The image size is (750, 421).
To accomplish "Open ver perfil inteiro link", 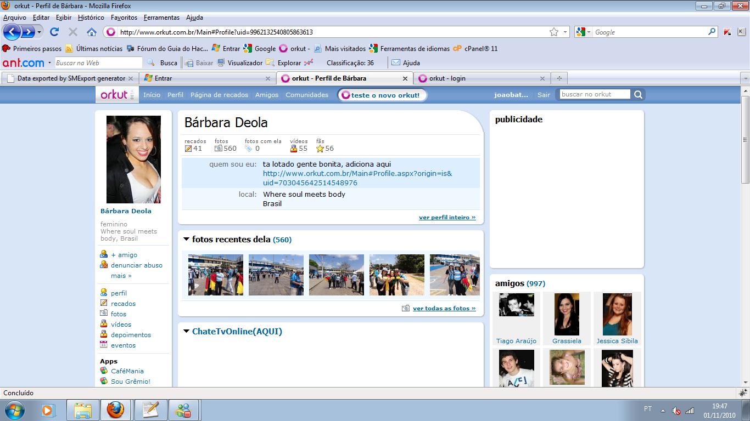I will click(446, 217).
